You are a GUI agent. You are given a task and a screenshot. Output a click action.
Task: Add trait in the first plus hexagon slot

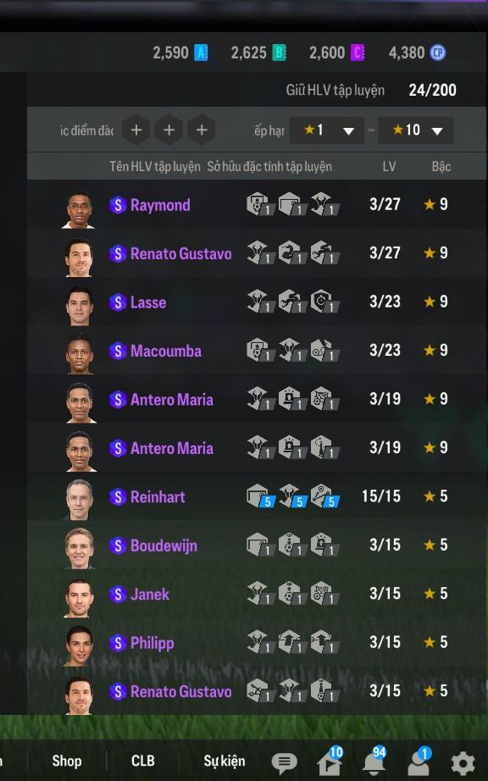[136, 130]
